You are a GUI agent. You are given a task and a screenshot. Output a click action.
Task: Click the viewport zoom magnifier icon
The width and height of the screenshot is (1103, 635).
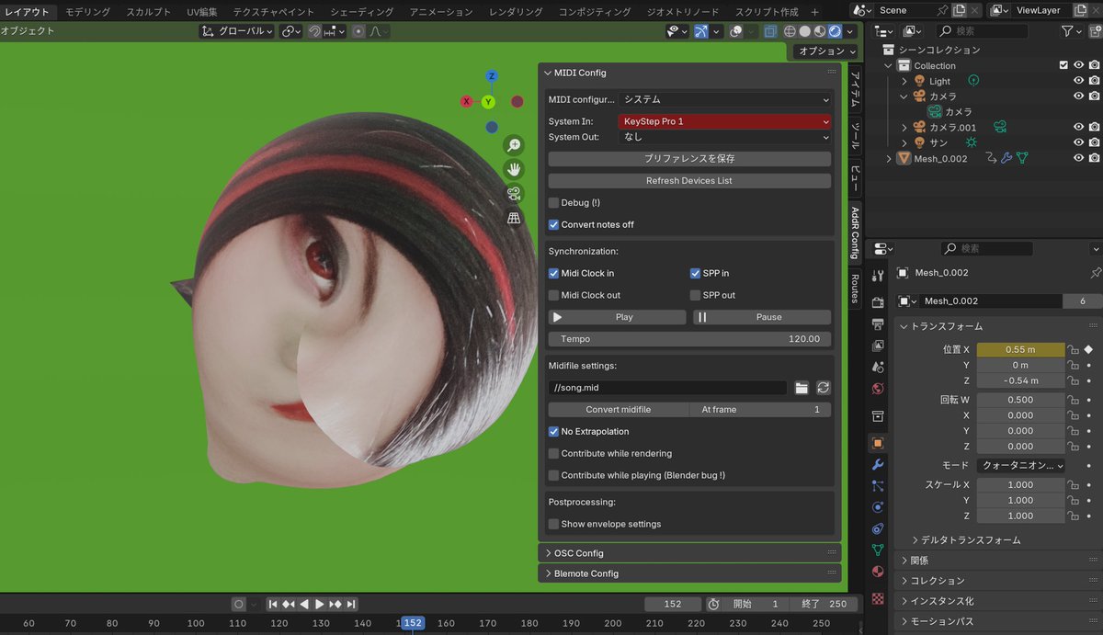click(x=514, y=145)
